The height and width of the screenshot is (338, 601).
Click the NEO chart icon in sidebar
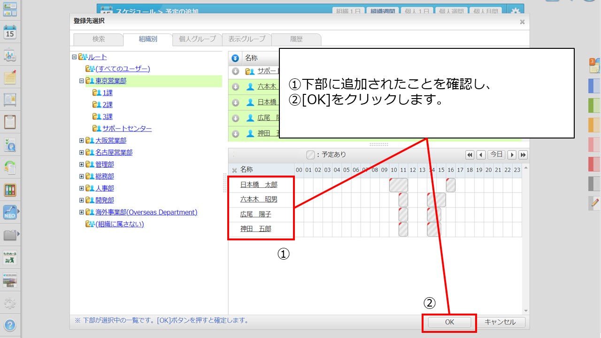(10, 213)
